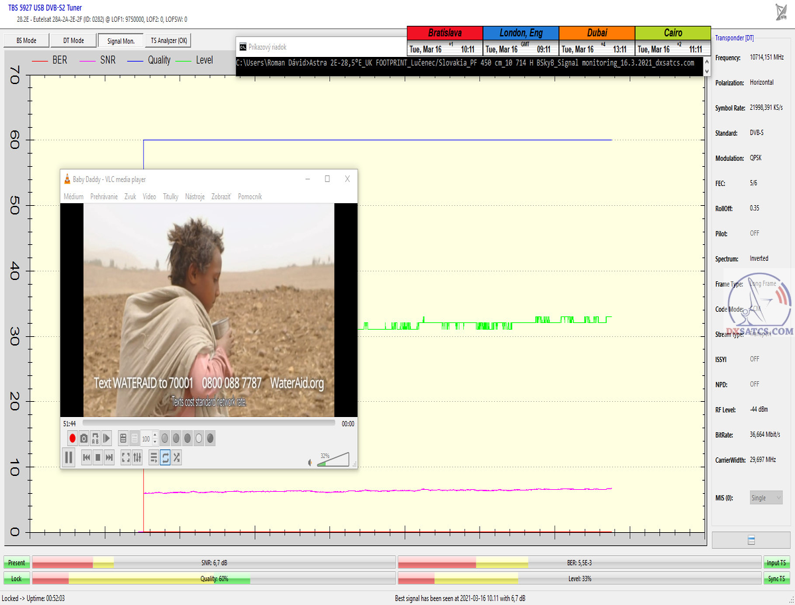The height and width of the screenshot is (605, 795).
Task: Show the VLC playlist
Action: [x=154, y=457]
